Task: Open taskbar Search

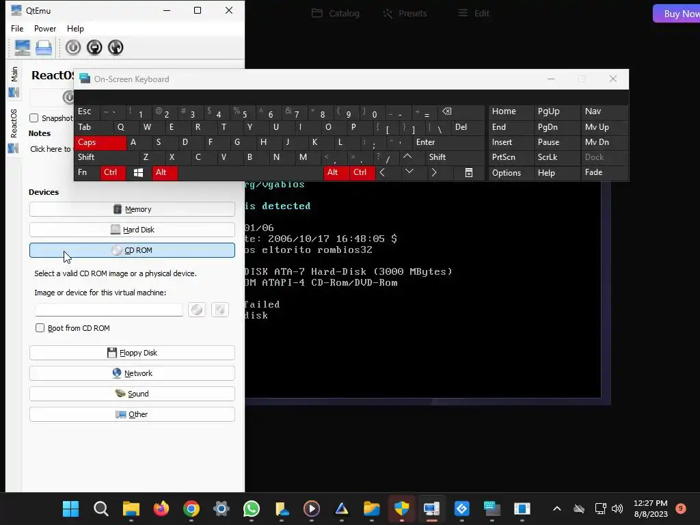Action: click(x=101, y=509)
